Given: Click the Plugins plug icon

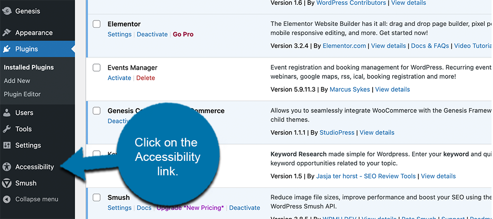Looking at the screenshot, I should pos(7,49).
